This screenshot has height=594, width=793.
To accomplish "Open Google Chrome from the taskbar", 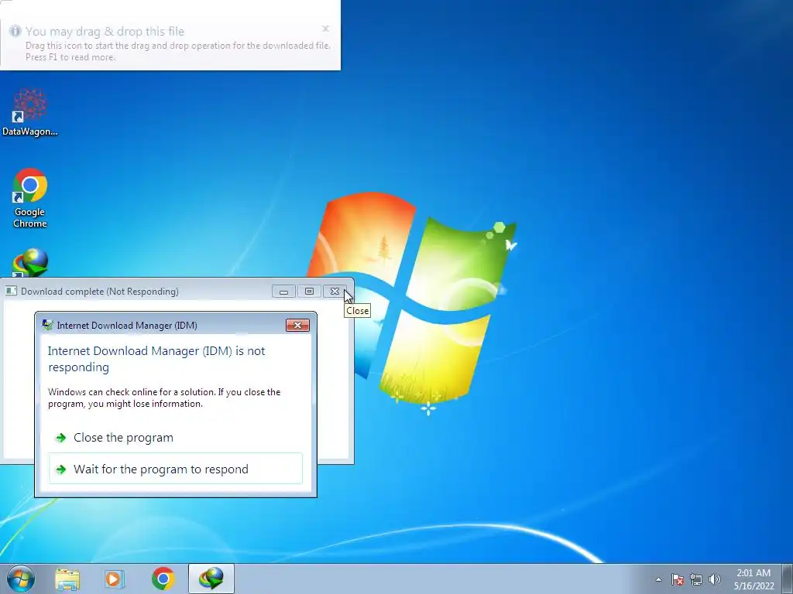I will pos(163,579).
